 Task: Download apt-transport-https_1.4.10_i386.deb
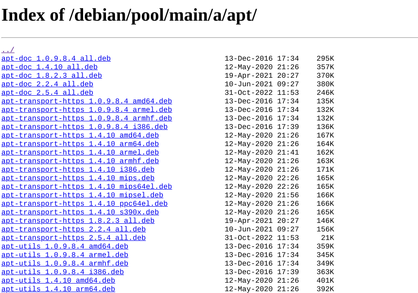78,169
